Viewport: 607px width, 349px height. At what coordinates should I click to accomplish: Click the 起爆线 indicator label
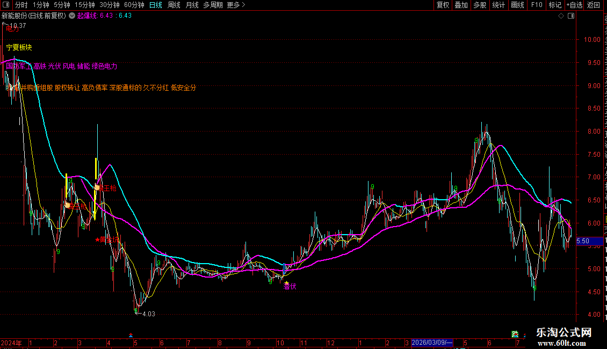coord(86,16)
